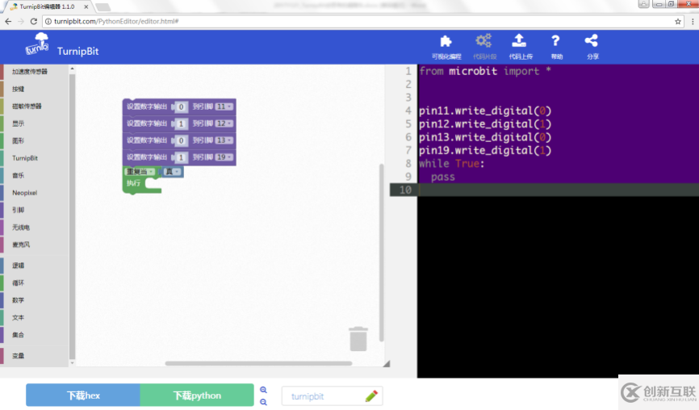Close the TurnipBit browser tab

click(x=86, y=6)
